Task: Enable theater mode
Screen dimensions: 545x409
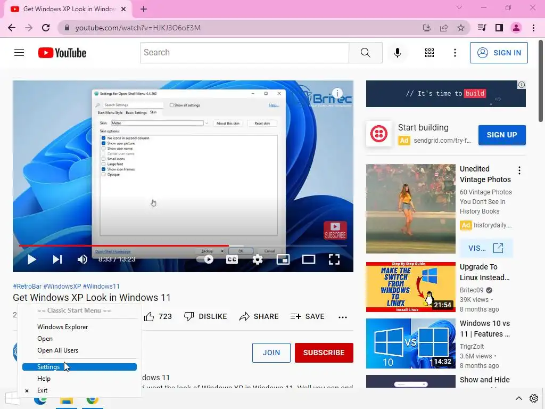Action: point(308,259)
